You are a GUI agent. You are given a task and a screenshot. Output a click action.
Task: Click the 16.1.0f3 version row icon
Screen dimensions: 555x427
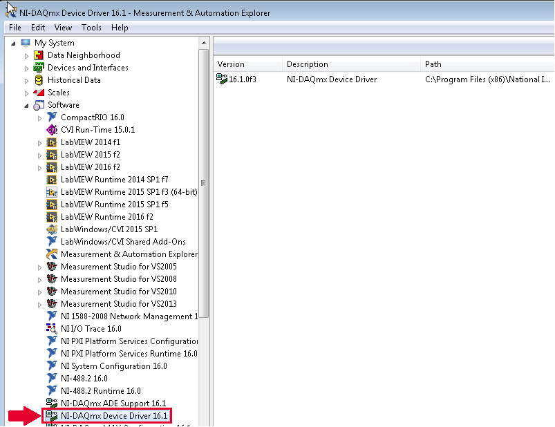pos(222,79)
